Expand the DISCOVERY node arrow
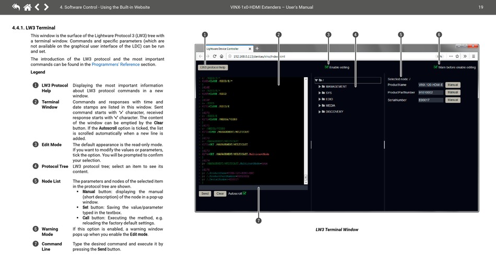This screenshot has width=496, height=278. click(x=320, y=112)
